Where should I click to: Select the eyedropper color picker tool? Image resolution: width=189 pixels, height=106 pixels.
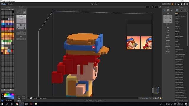(x=18, y=28)
